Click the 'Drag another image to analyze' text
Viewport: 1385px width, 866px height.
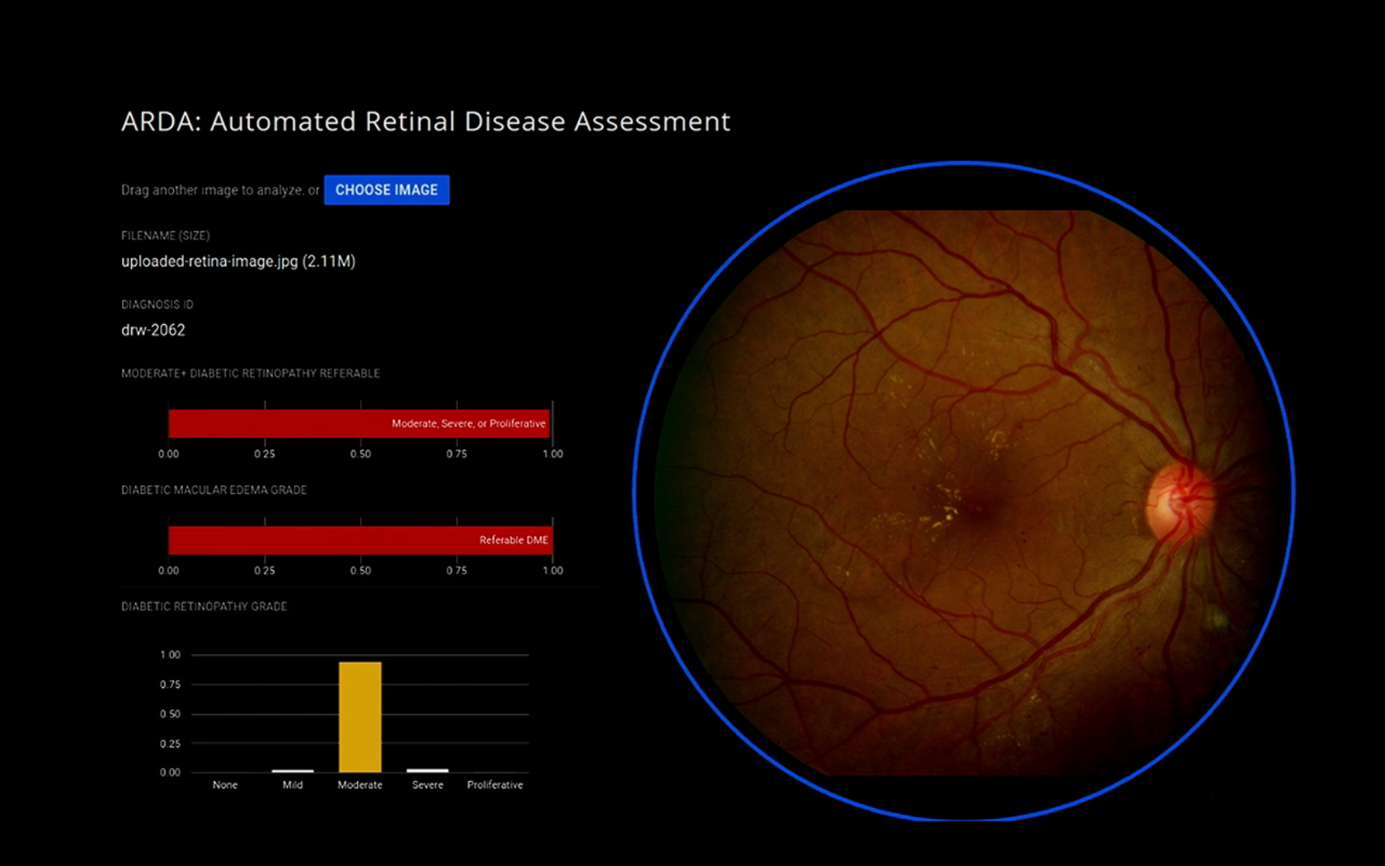coord(219,190)
